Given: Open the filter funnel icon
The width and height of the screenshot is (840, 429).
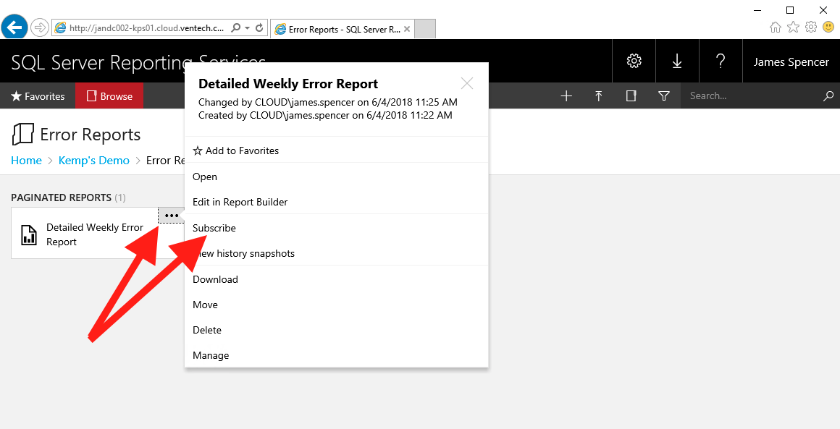Looking at the screenshot, I should tap(663, 96).
